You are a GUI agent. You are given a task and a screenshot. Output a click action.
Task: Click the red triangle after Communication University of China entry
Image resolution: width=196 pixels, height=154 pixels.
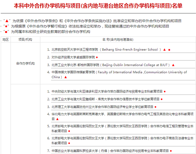66,77
